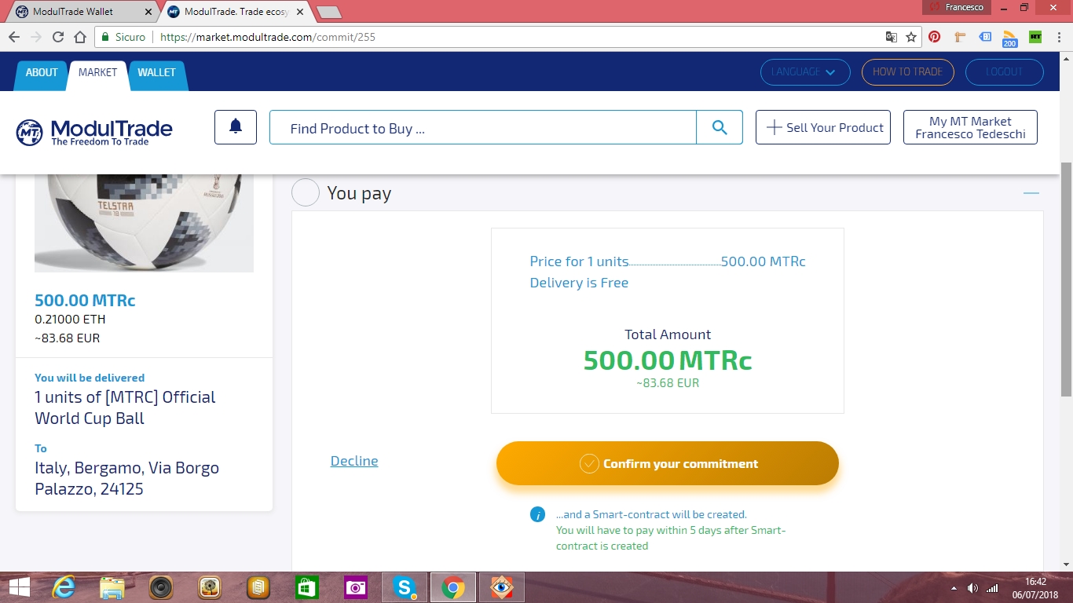Click the translate page icon
Screen dimensions: 1073x603
point(891,37)
